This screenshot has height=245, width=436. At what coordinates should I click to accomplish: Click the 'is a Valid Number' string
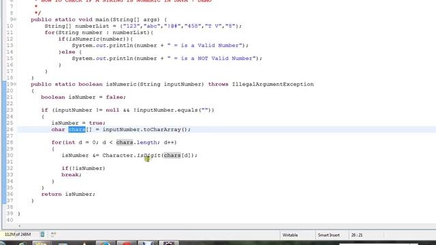[x=206, y=46]
